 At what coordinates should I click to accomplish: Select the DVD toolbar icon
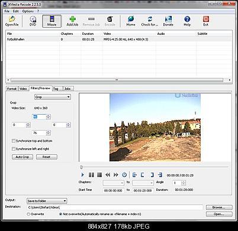click(x=33, y=21)
